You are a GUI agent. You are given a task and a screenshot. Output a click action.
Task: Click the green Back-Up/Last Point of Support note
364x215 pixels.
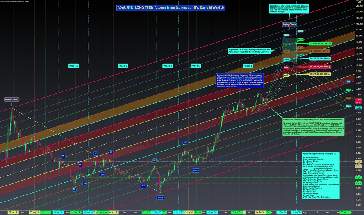pos(313,127)
